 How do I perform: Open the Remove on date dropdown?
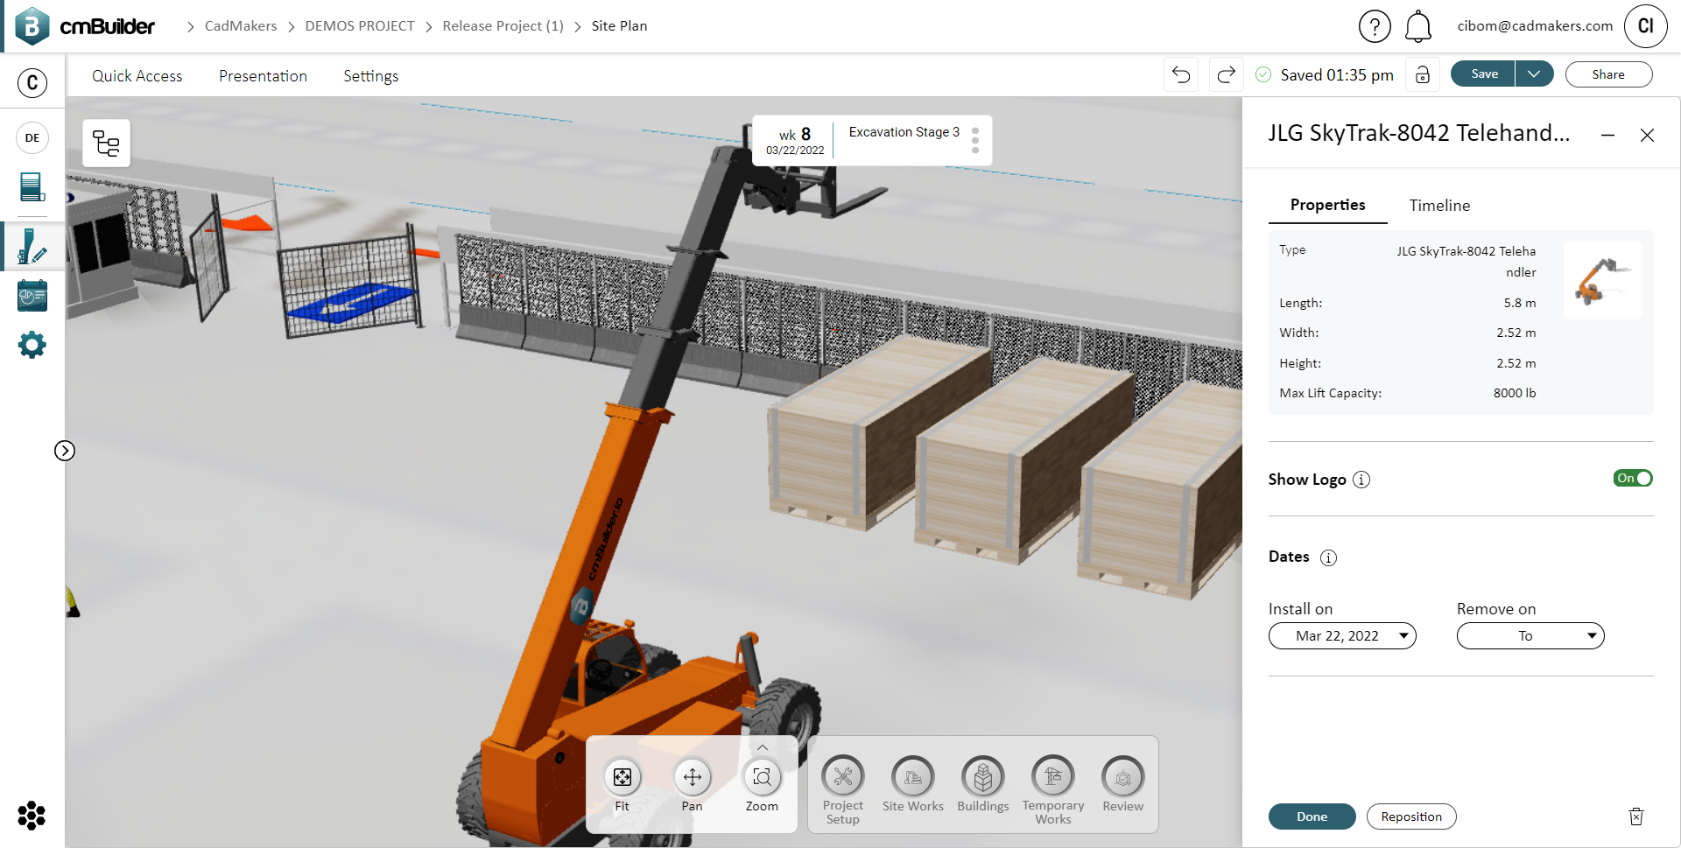[1530, 635]
